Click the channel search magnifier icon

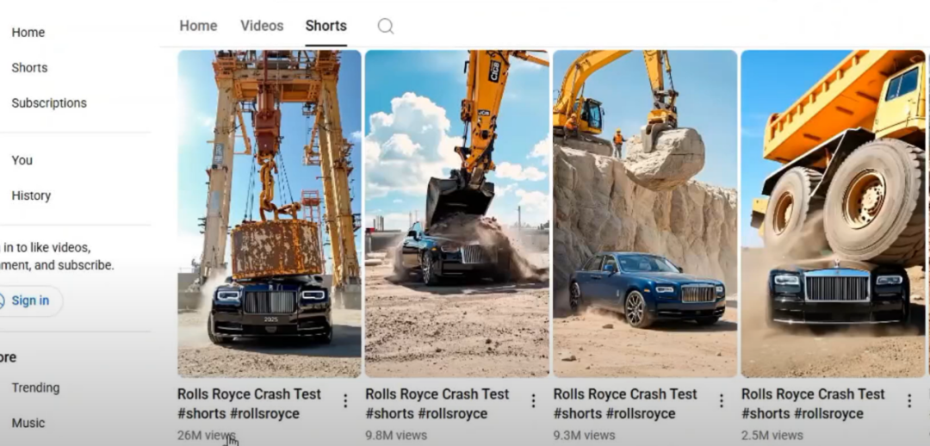coord(386,26)
